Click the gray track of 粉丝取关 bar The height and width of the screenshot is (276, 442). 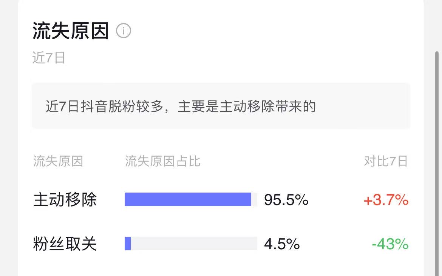193,244
